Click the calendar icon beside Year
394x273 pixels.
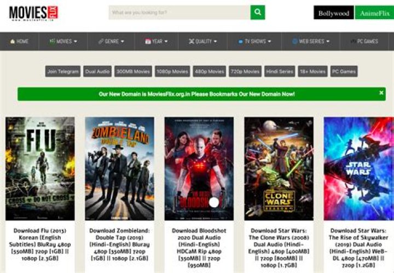(148, 41)
